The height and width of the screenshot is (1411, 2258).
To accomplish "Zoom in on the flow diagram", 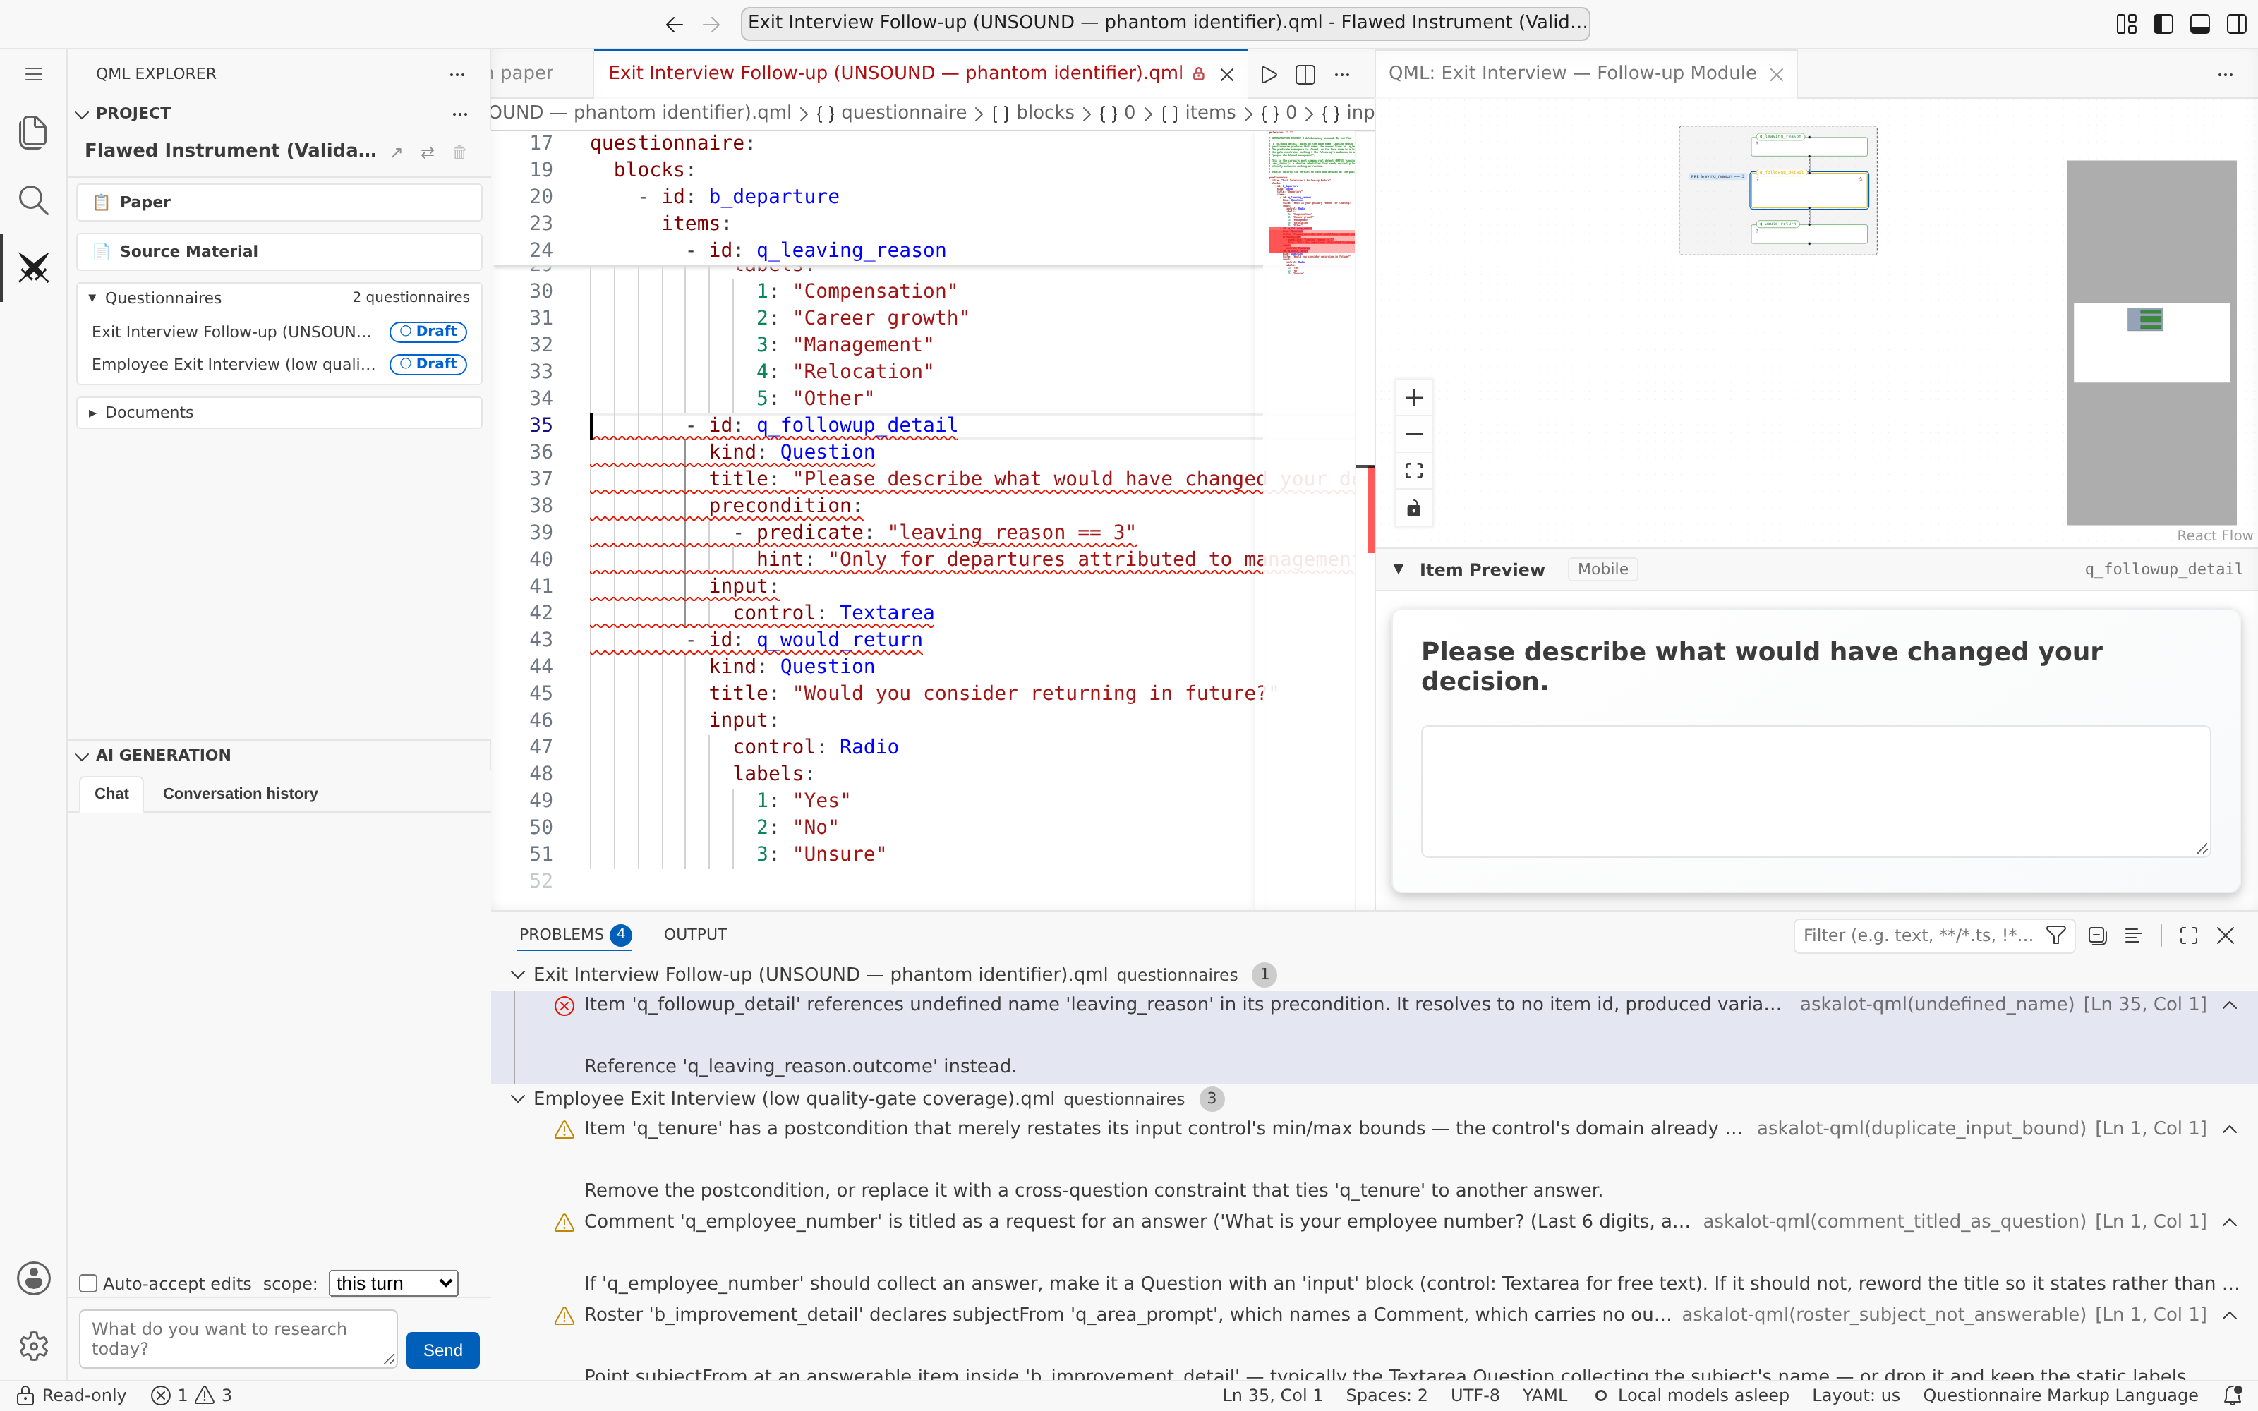I will pyautogui.click(x=1413, y=399).
